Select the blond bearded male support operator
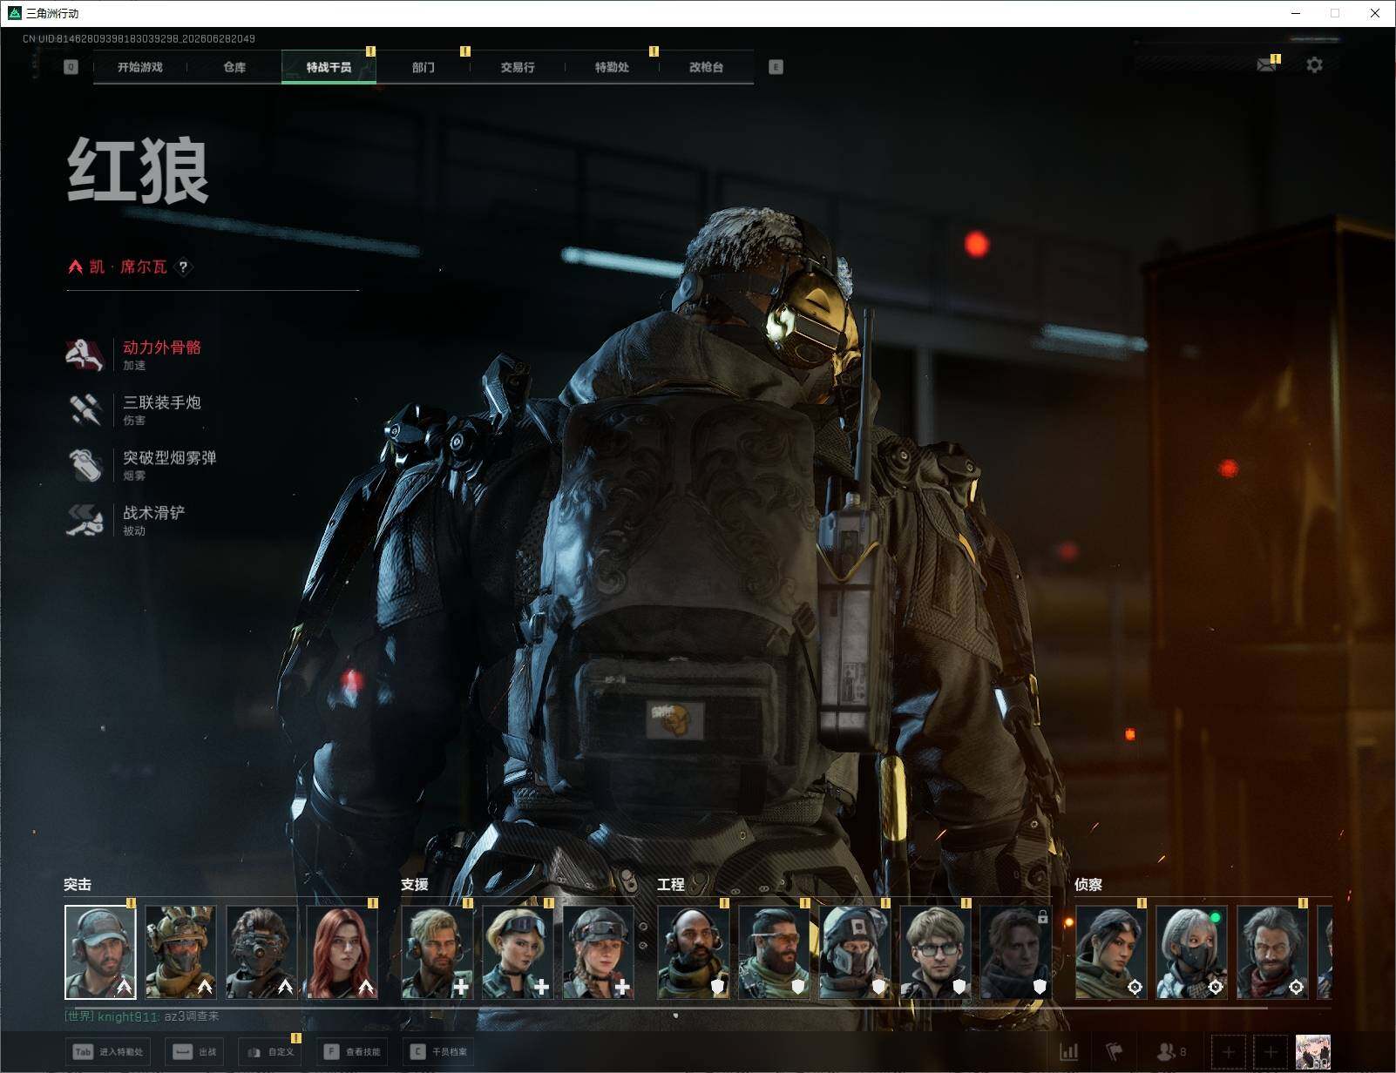 click(x=437, y=952)
